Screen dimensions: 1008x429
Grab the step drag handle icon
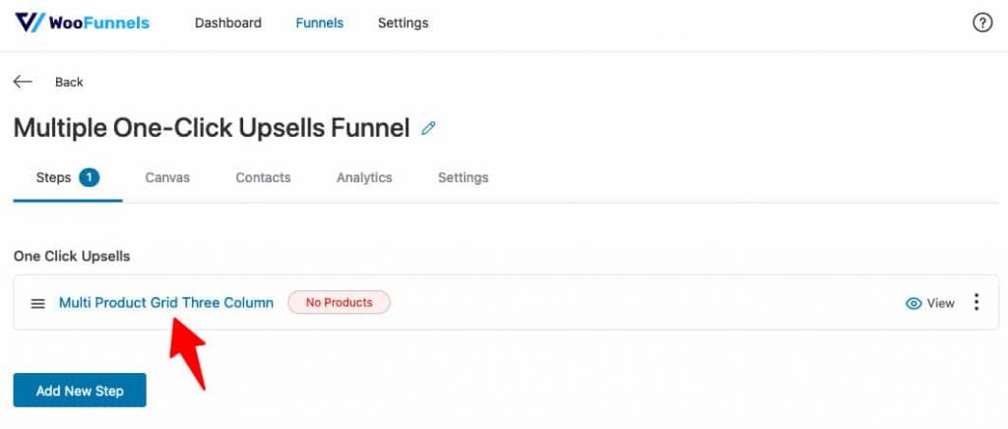coord(38,303)
